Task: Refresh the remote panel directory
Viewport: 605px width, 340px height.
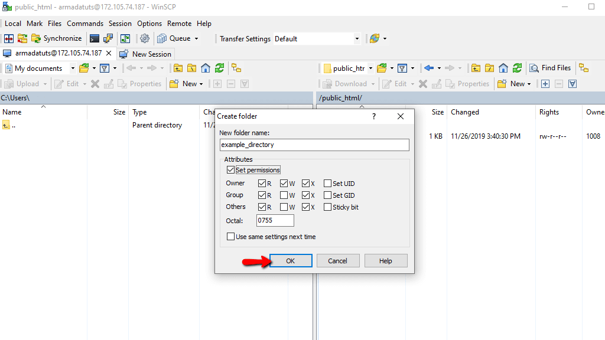Action: [517, 68]
